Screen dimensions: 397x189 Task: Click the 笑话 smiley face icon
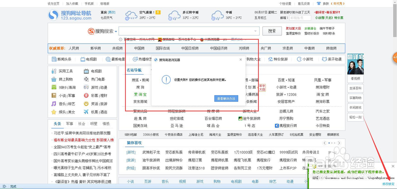click(x=86, y=104)
